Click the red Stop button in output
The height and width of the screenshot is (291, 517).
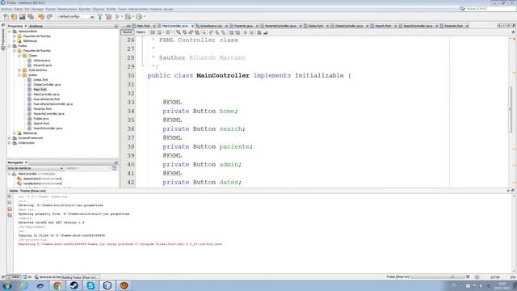pos(10,209)
